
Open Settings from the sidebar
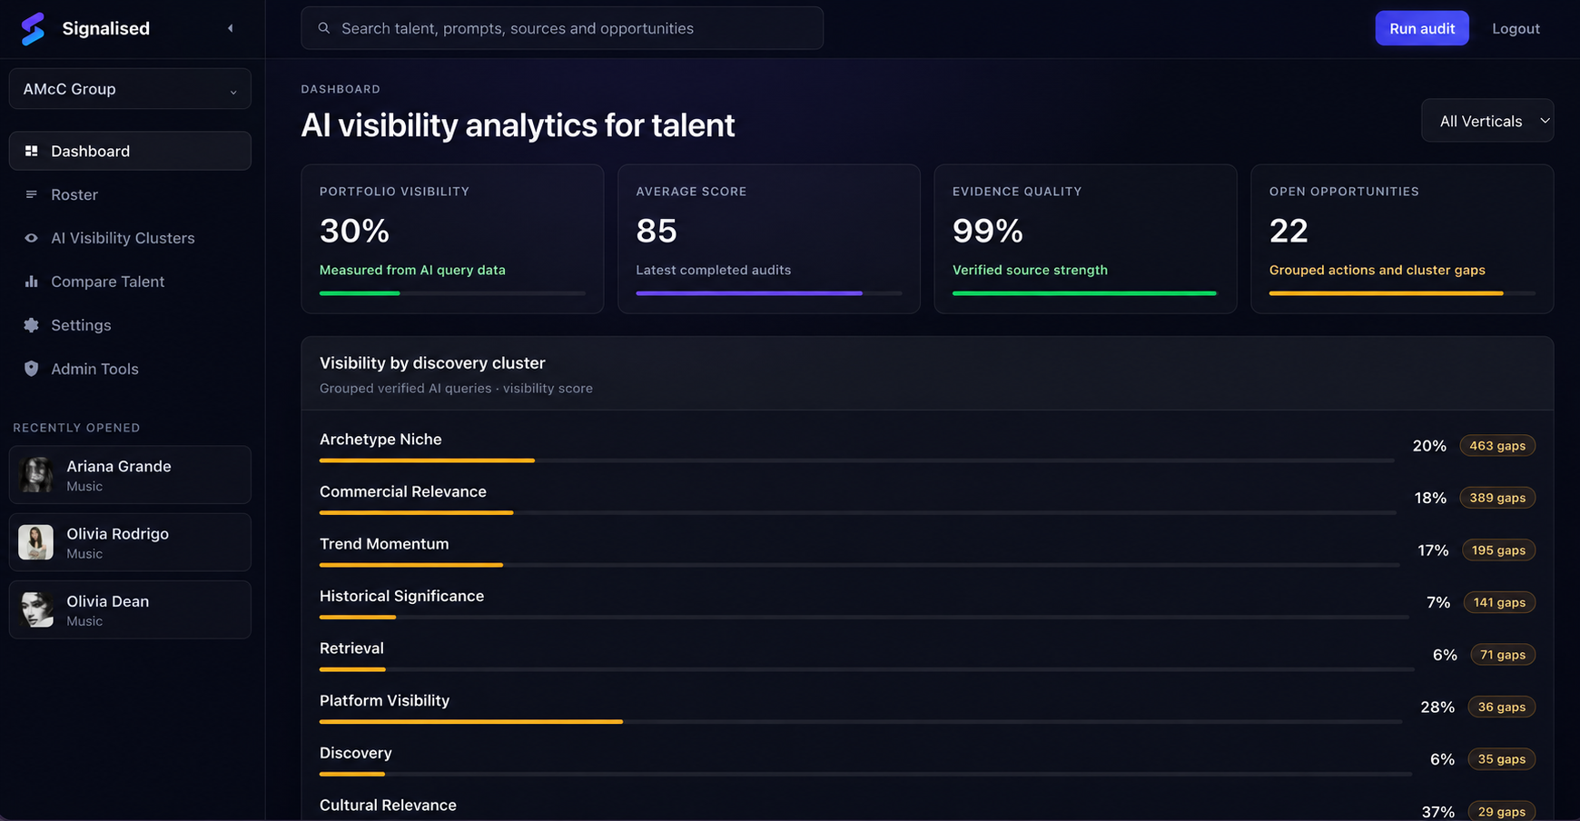click(130, 325)
